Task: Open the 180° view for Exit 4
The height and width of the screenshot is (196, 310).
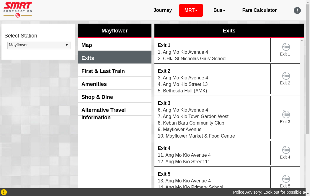Action: click(x=285, y=153)
